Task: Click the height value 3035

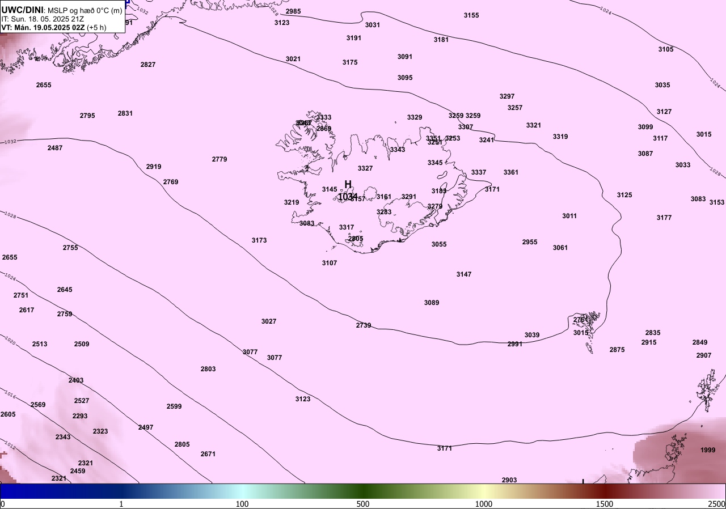Action: click(662, 85)
